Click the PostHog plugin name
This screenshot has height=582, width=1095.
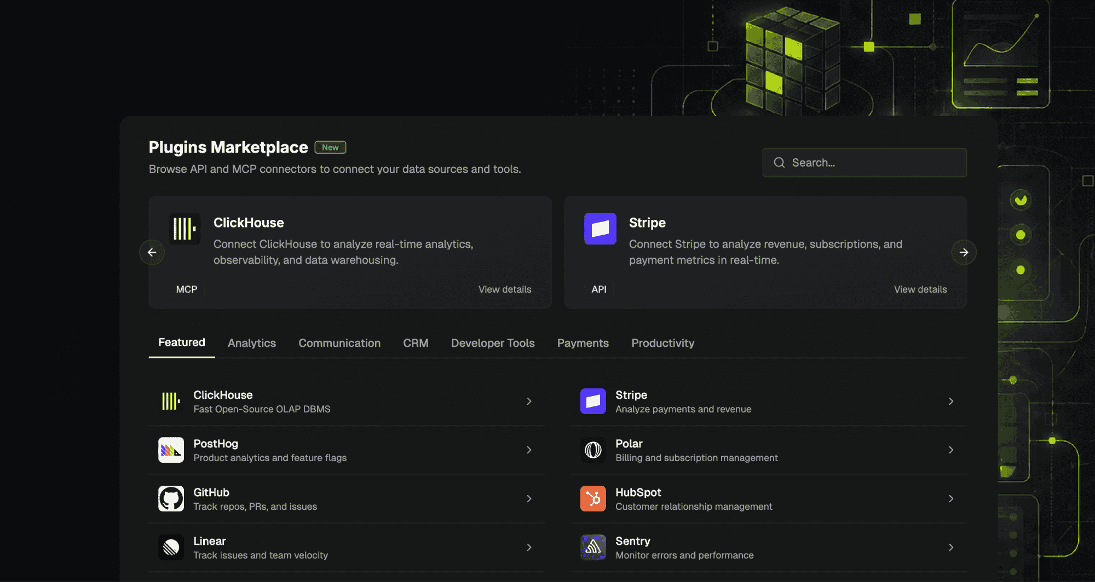coord(216,444)
